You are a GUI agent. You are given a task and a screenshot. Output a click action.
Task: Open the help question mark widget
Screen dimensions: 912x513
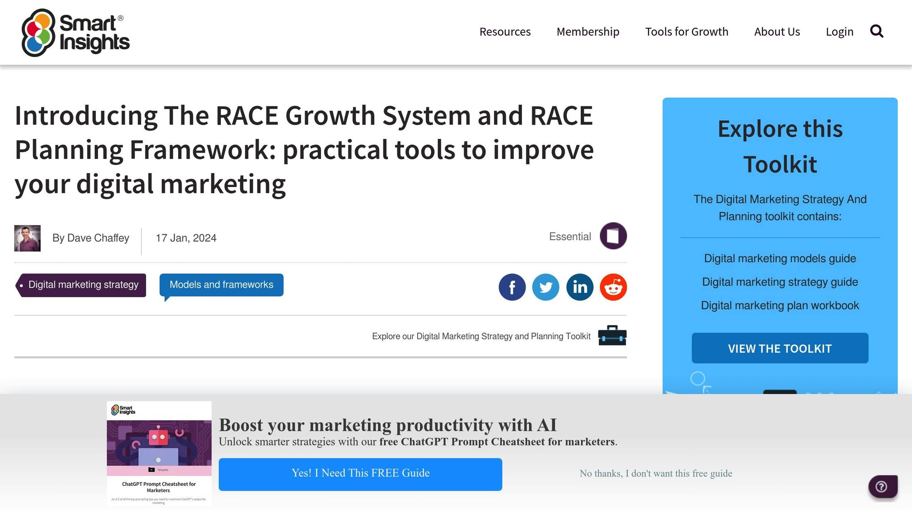click(883, 486)
